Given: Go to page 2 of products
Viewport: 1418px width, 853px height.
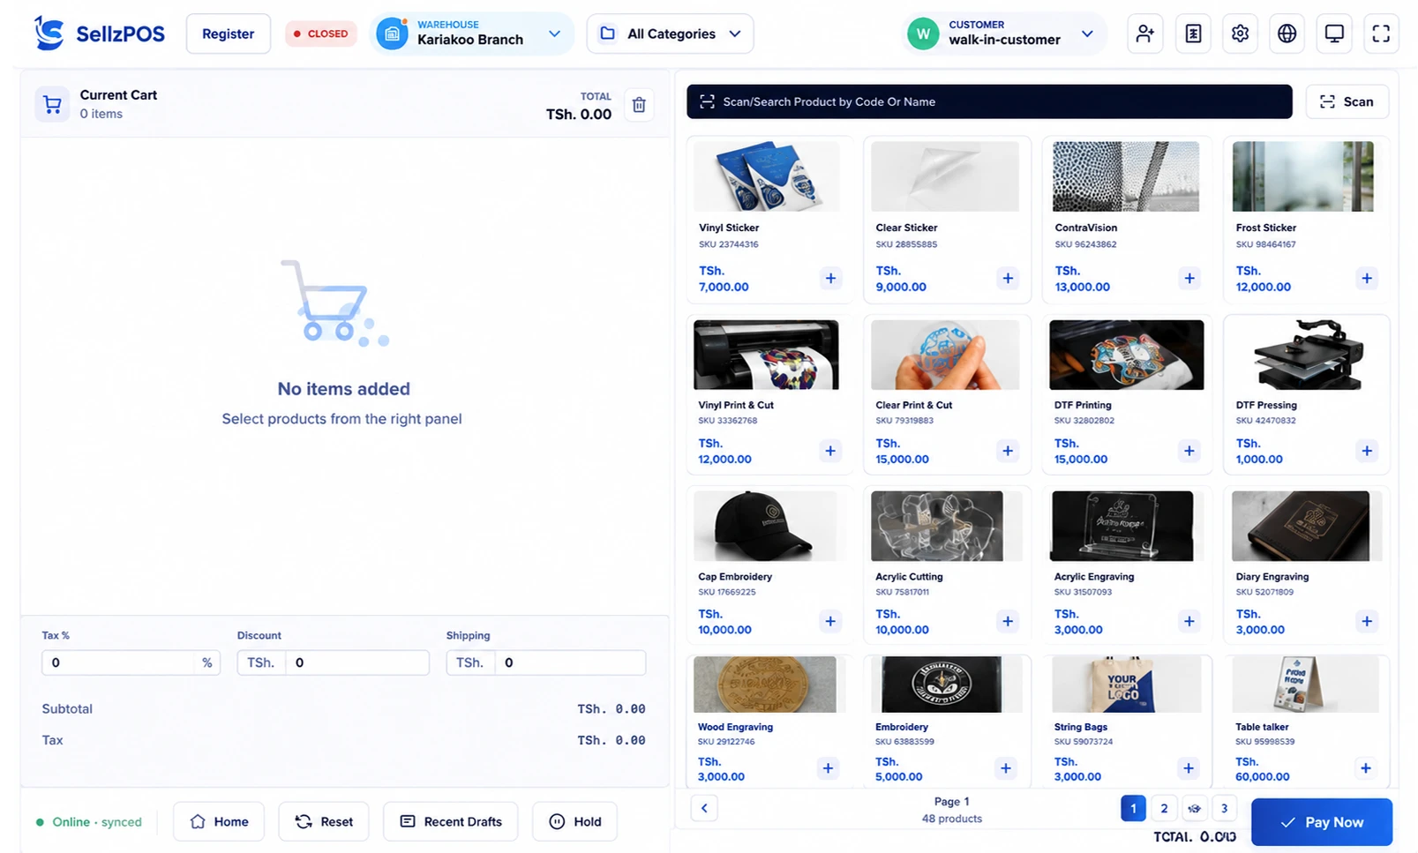Looking at the screenshot, I should click(1164, 808).
